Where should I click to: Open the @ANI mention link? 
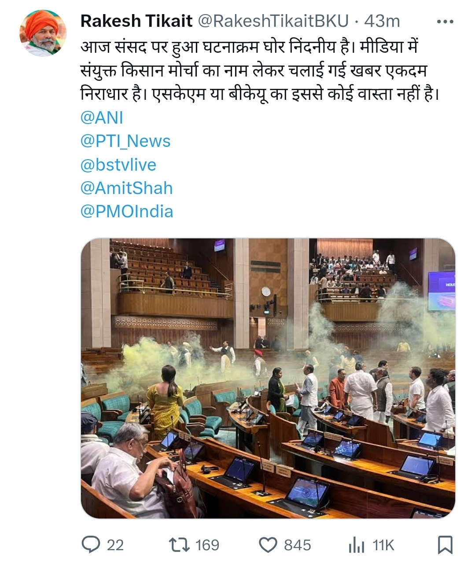coord(102,118)
